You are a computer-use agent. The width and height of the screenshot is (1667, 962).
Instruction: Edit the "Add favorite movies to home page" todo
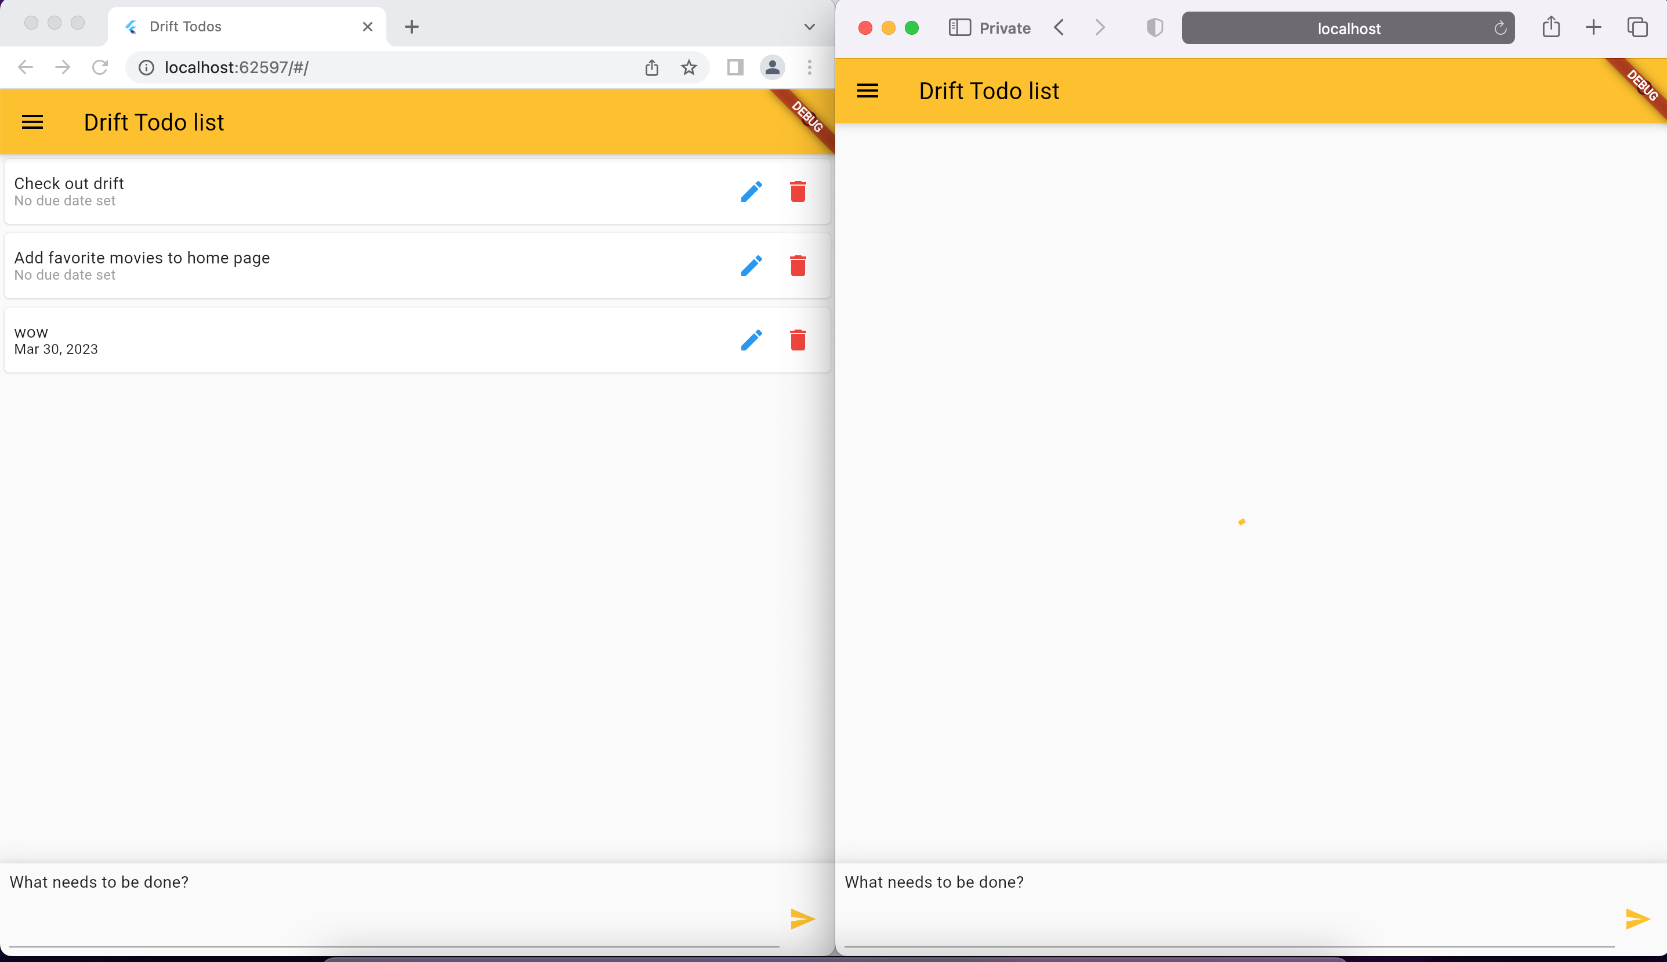coord(751,266)
